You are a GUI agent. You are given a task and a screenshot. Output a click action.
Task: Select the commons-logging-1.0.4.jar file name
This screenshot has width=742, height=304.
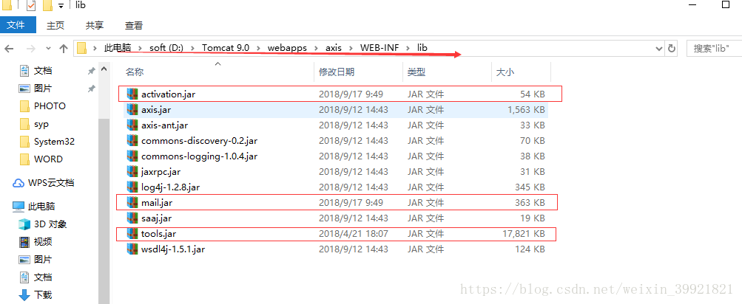199,156
